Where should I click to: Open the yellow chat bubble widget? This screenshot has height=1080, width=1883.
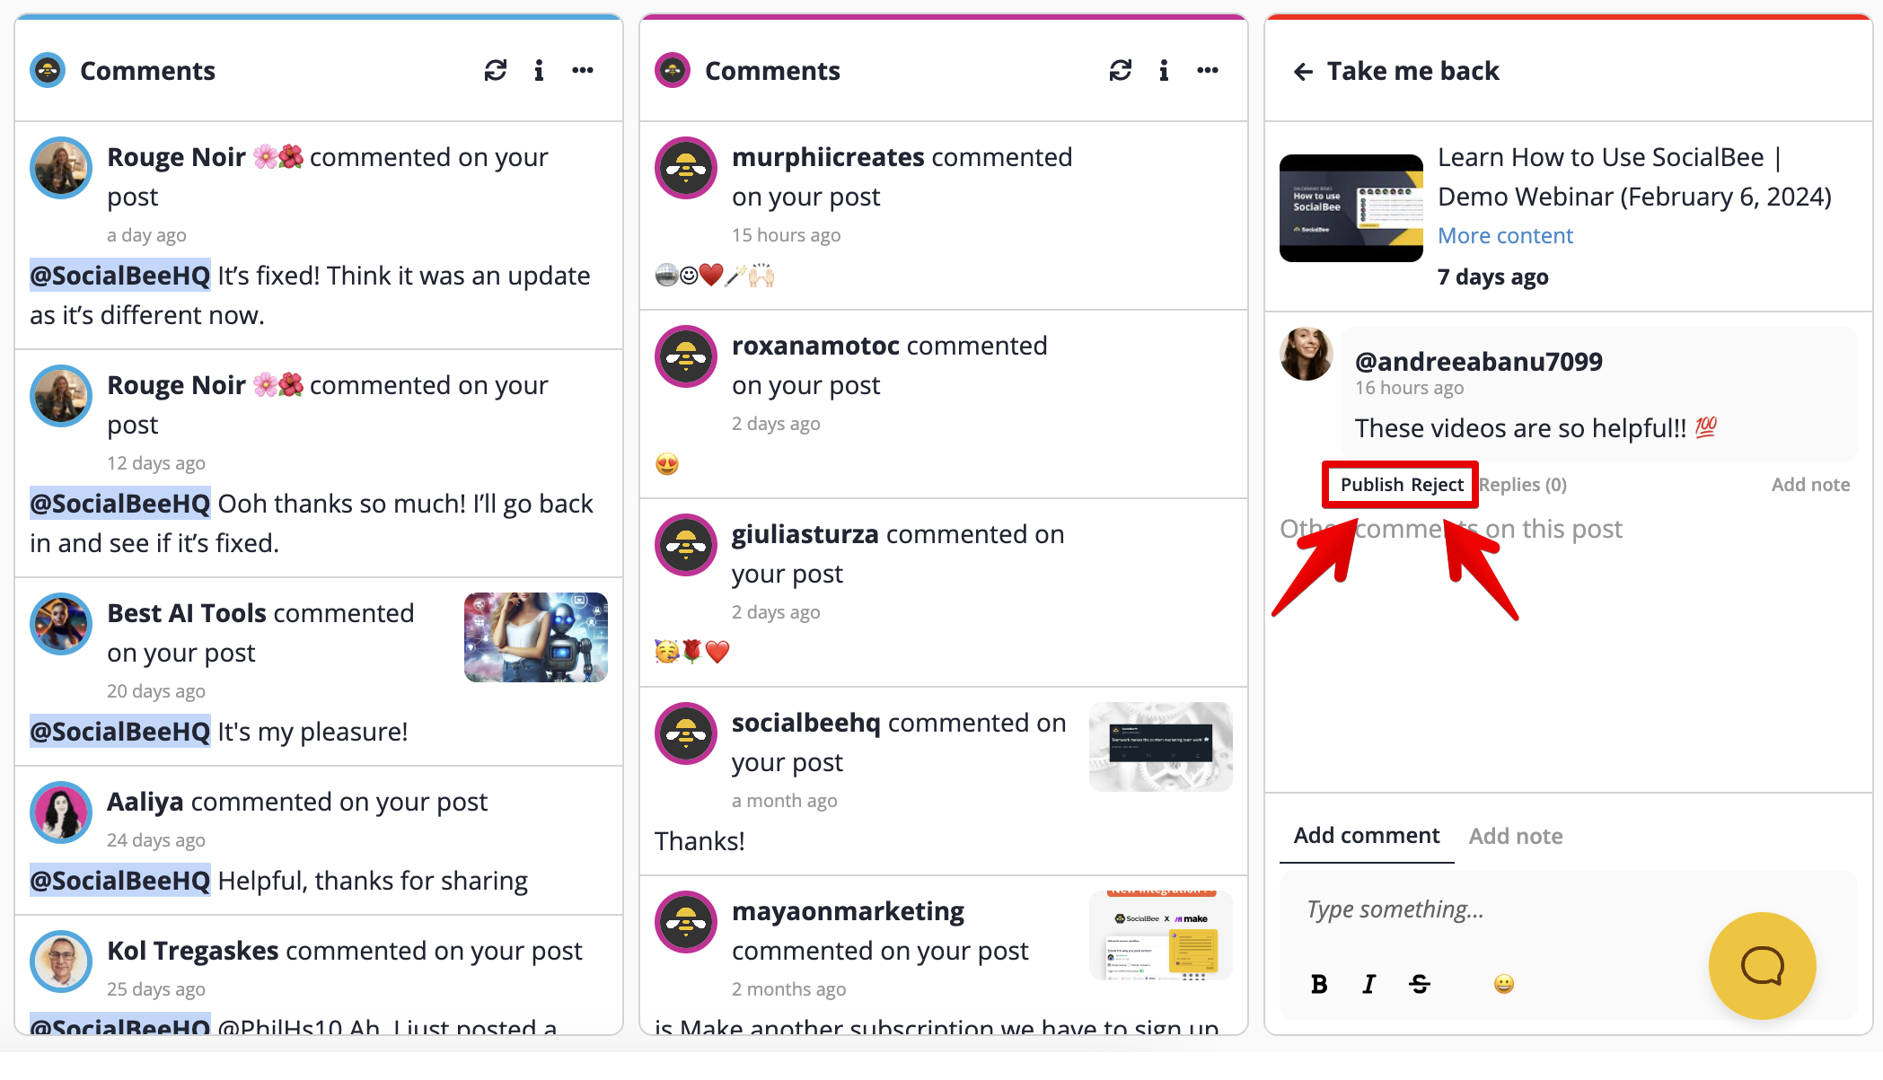coord(1762,966)
